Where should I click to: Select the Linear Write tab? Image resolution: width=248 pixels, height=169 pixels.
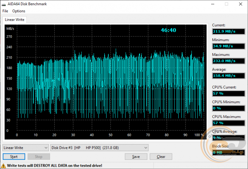point(15,20)
